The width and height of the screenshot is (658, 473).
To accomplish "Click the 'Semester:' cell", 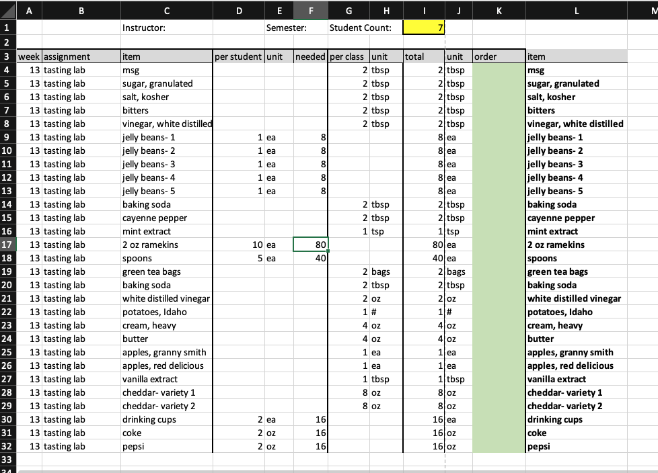I will [279, 28].
